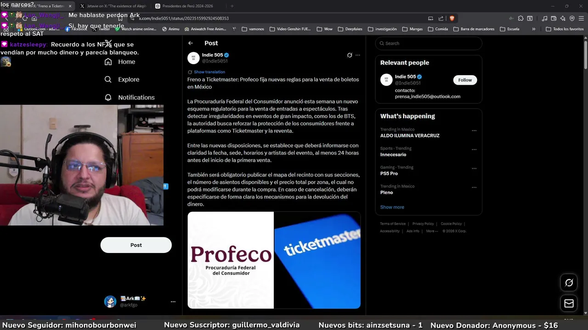Click '@Indie5051' handle under post author

(215, 61)
